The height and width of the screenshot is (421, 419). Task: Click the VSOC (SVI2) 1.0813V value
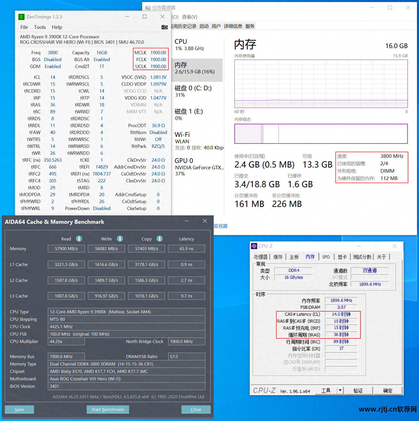click(158, 77)
